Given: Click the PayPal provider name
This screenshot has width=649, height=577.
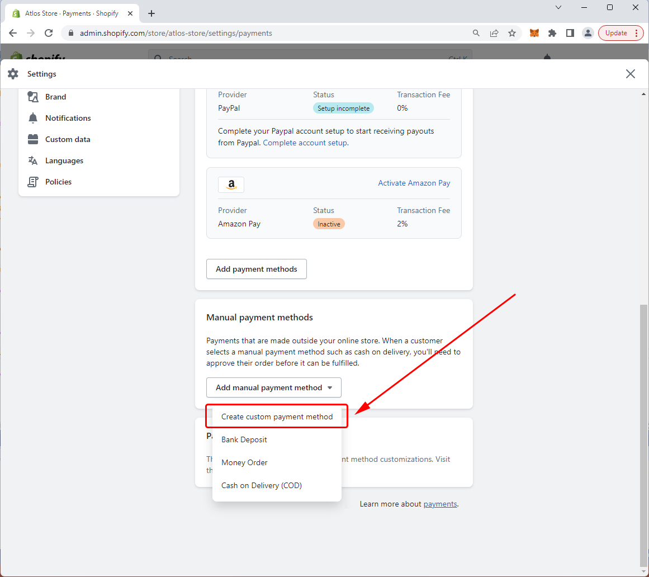Looking at the screenshot, I should point(229,108).
